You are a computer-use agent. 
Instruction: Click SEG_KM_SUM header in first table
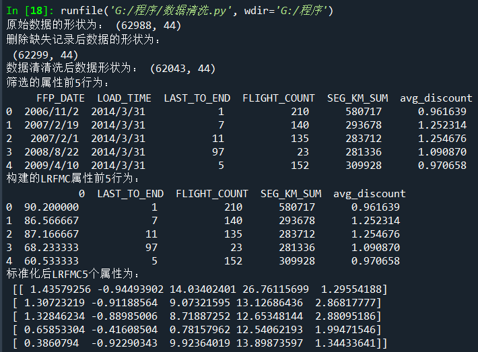point(357,98)
